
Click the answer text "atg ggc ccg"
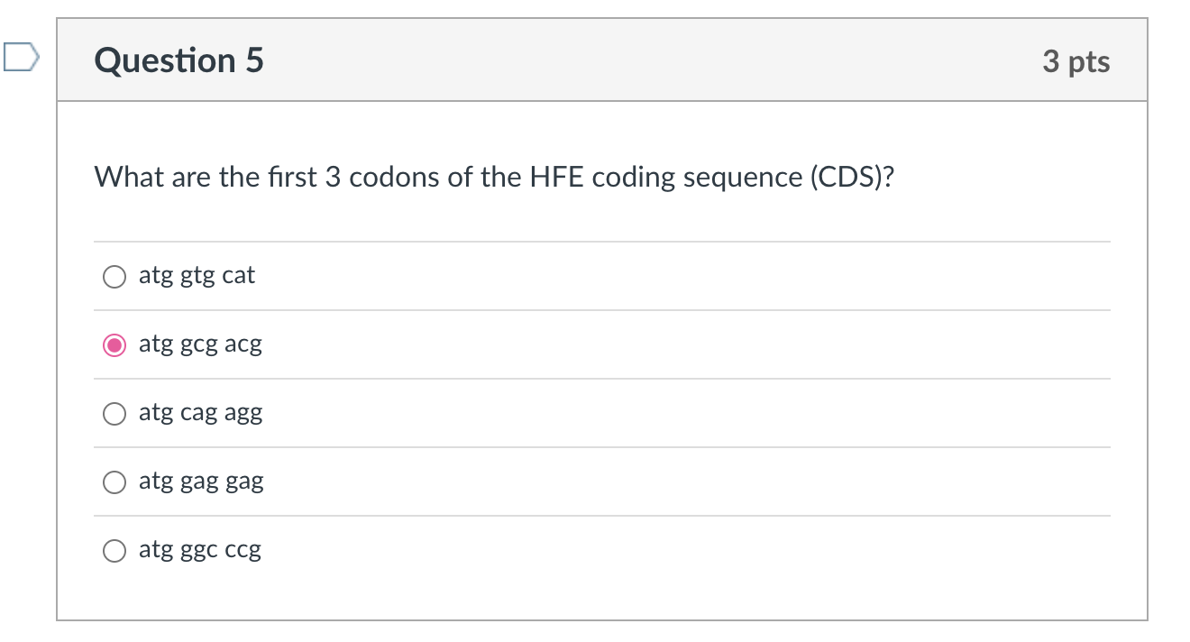[x=199, y=550]
